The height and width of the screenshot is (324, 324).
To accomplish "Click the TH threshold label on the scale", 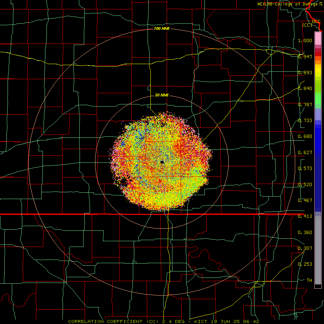I will click(x=309, y=280).
